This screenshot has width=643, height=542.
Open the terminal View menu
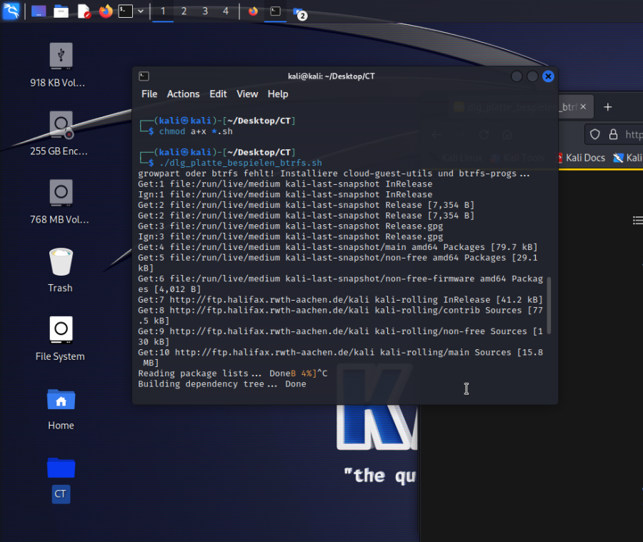[x=247, y=94]
